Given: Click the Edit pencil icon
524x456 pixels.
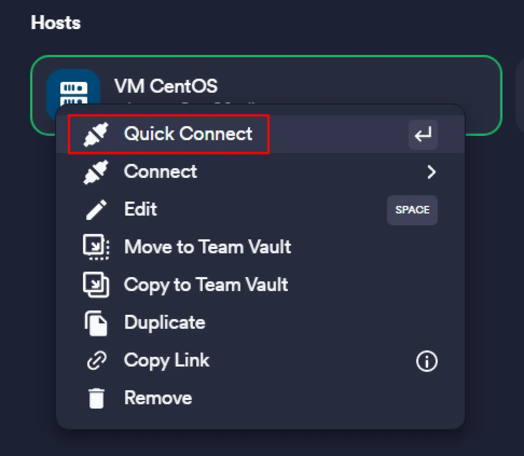Looking at the screenshot, I should pos(96,210).
